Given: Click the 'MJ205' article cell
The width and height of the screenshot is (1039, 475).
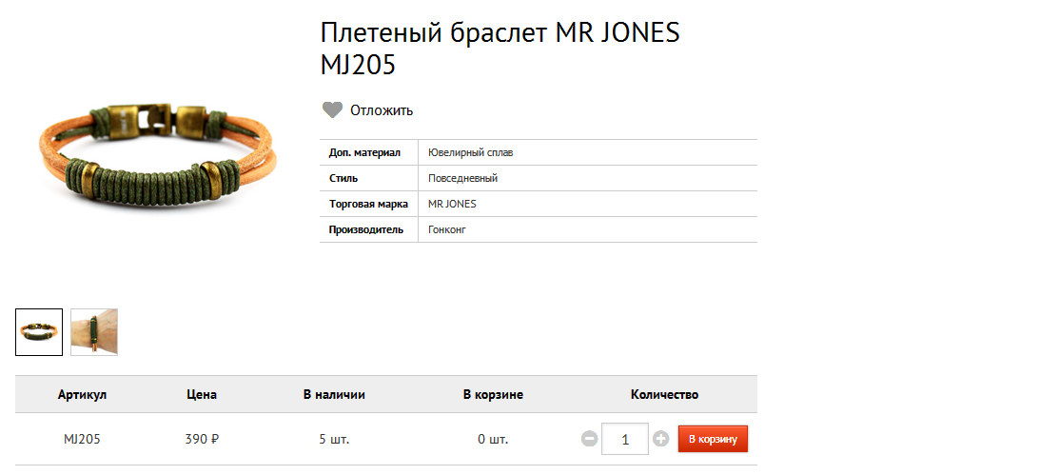Looking at the screenshot, I should click(x=82, y=439).
